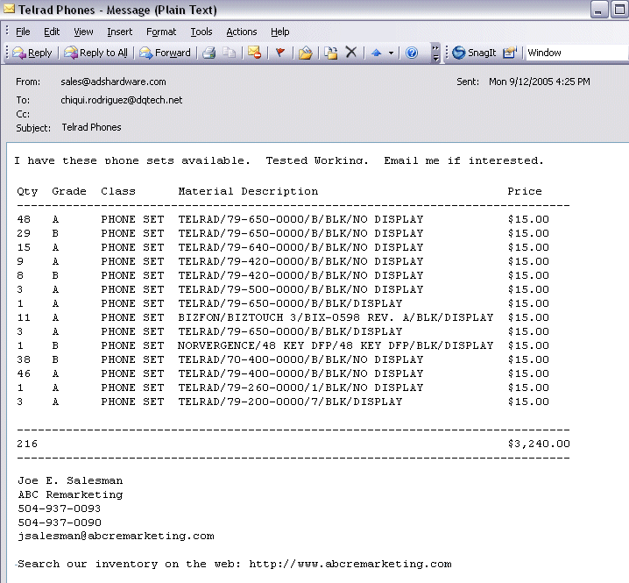Open the Tools menu
Screen dimensions: 629x583
click(201, 32)
